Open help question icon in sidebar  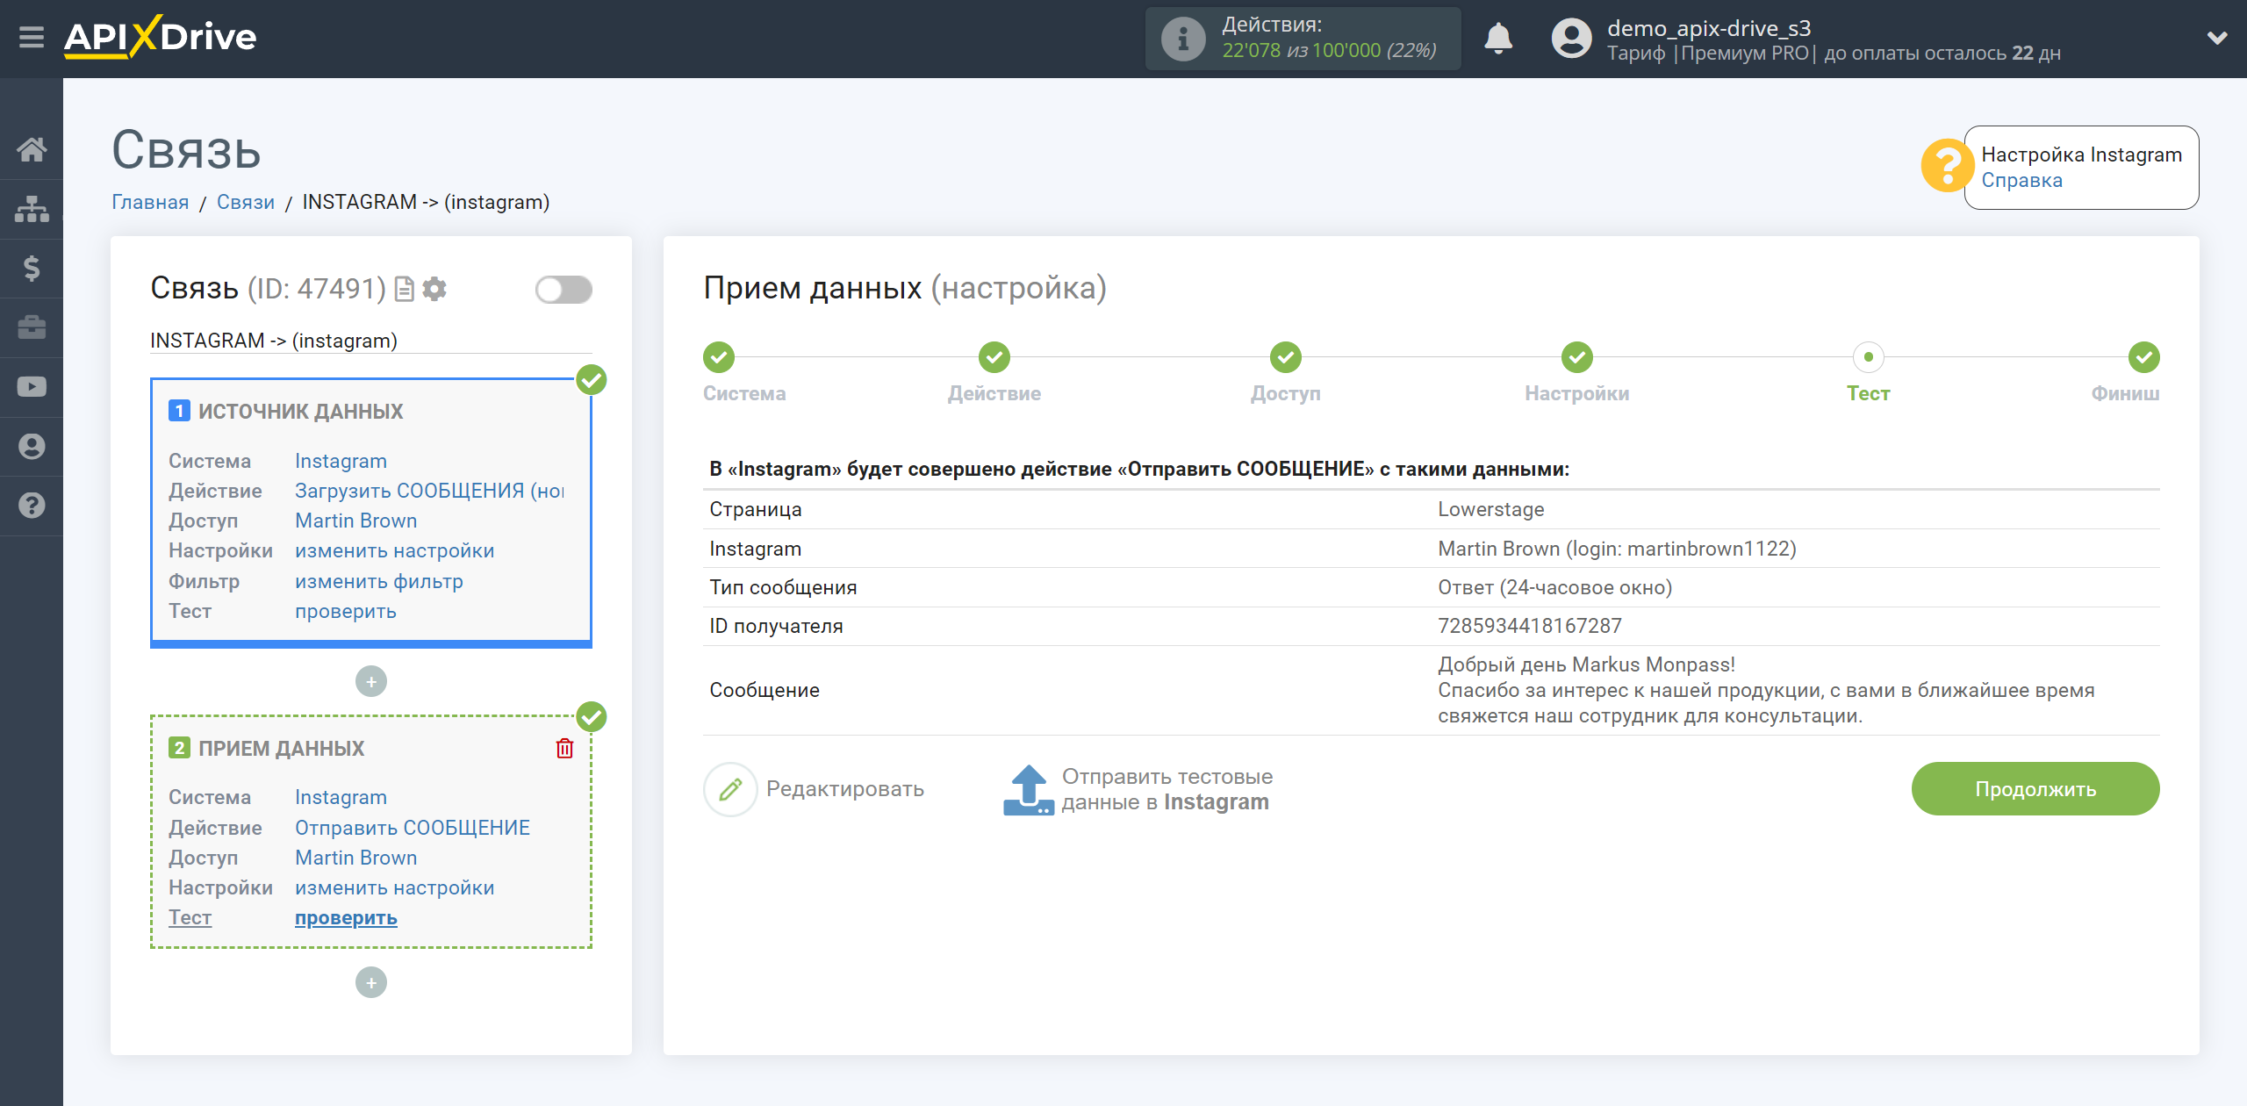pyautogui.click(x=32, y=506)
